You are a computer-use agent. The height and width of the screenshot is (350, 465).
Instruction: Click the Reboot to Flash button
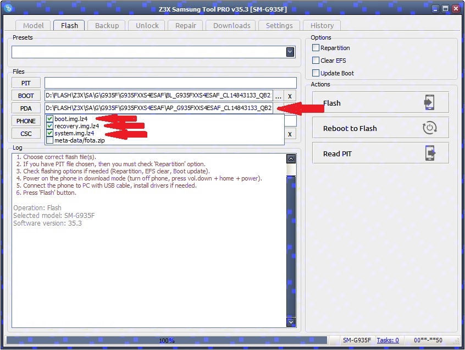380,128
